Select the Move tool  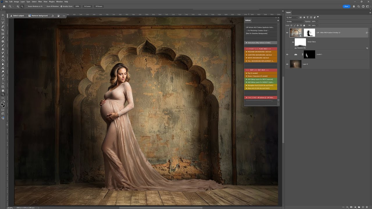(x=3, y=15)
